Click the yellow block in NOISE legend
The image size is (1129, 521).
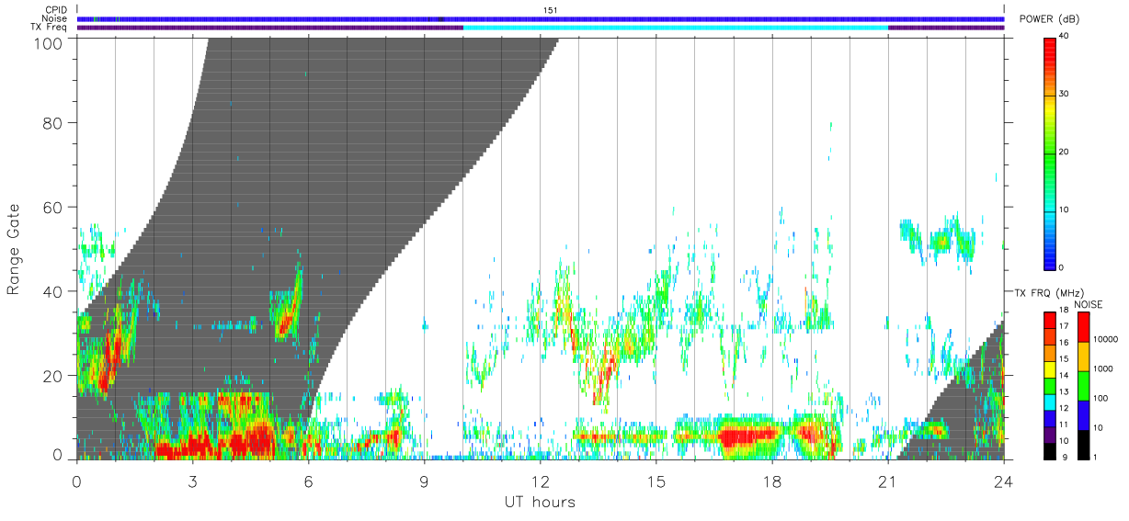[x=1082, y=356]
